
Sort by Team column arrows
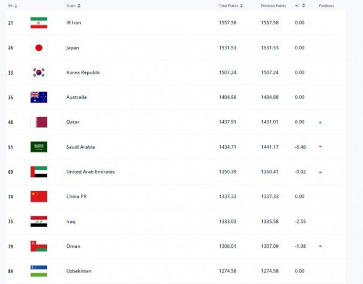click(x=79, y=6)
